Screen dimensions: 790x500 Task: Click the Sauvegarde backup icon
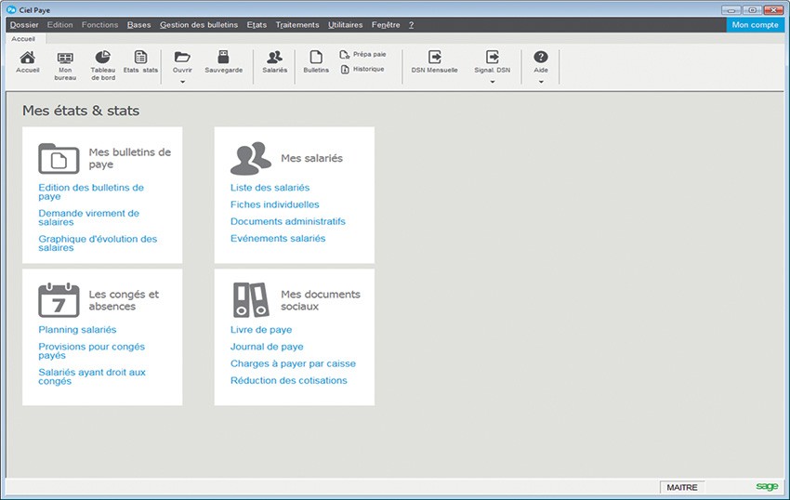coord(223,59)
